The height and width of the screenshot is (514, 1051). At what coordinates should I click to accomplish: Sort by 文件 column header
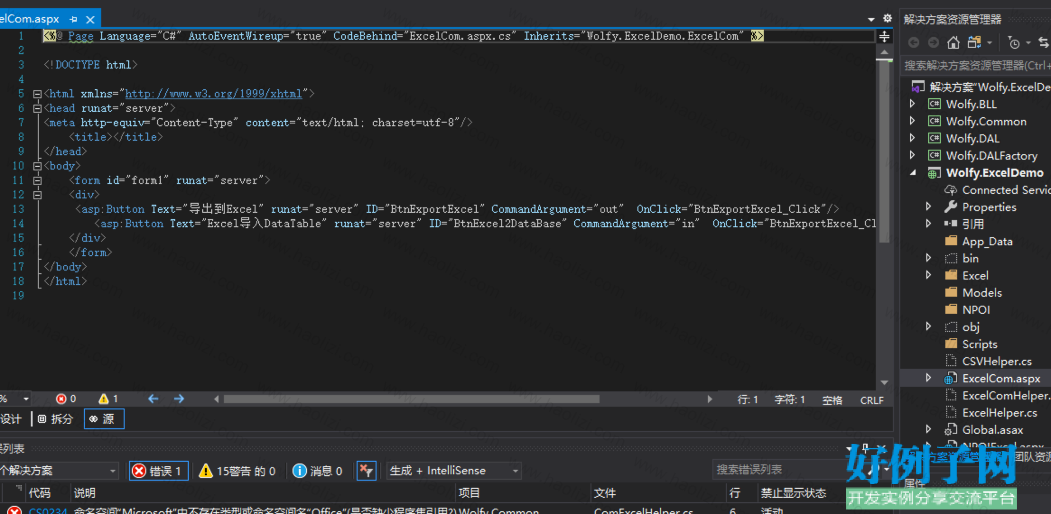click(x=605, y=493)
